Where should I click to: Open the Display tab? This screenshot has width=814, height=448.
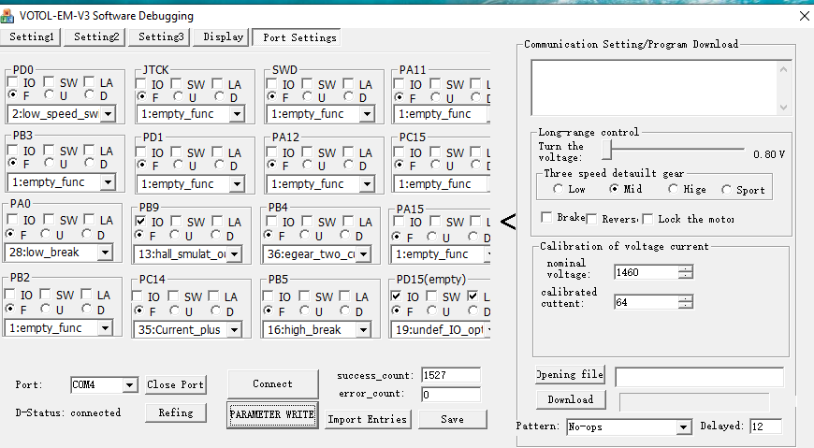tap(224, 37)
